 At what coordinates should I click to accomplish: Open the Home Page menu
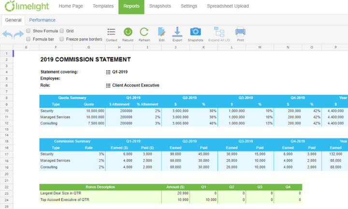(71, 6)
